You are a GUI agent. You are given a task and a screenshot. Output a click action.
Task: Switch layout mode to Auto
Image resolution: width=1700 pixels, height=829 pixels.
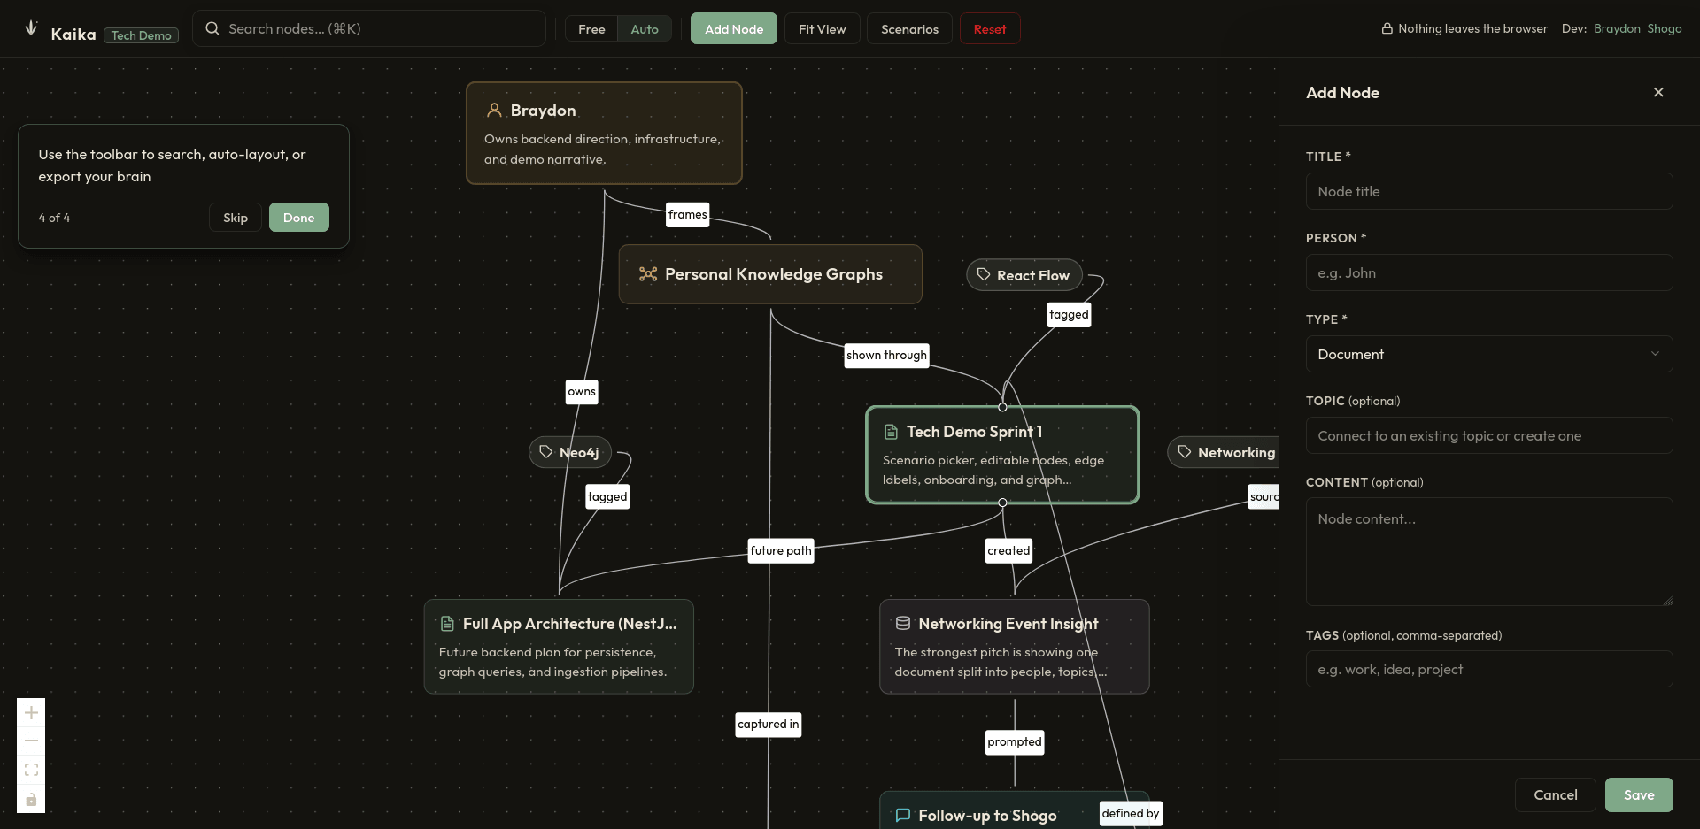coord(645,28)
